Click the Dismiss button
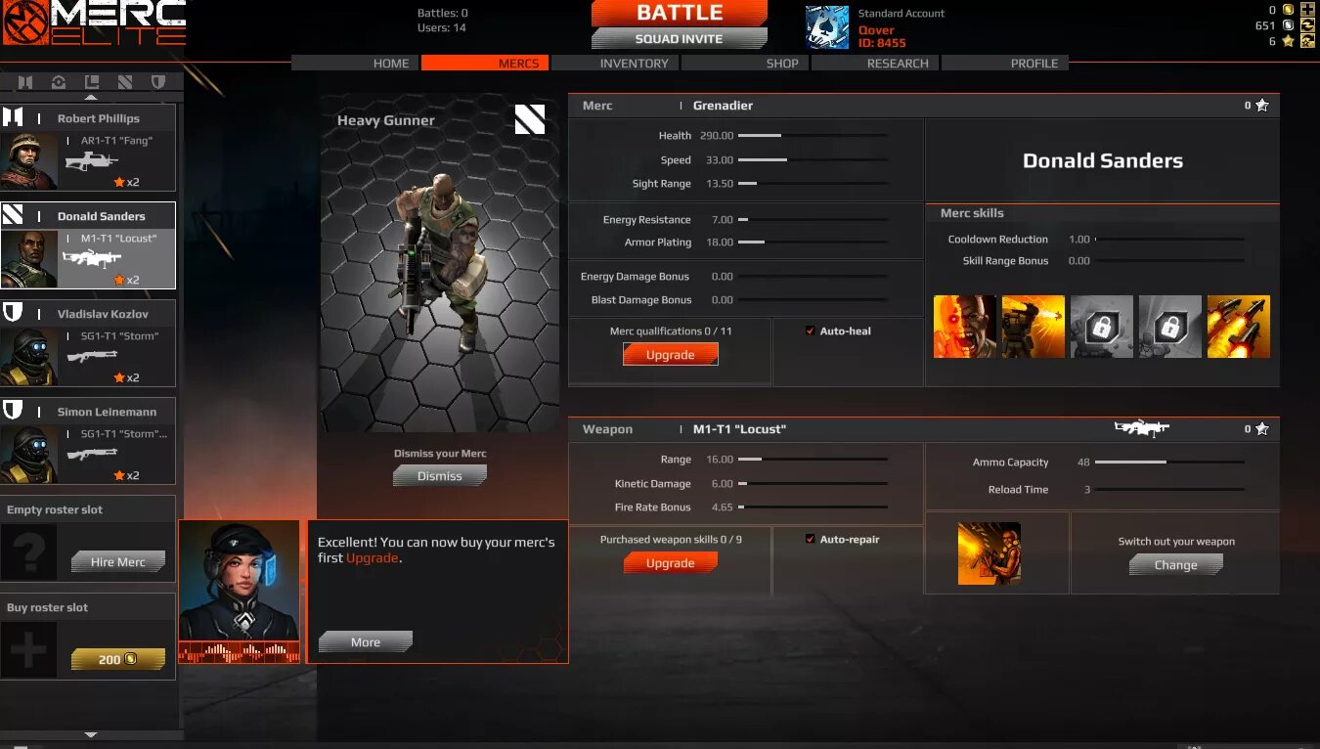The image size is (1320, 749). click(x=440, y=475)
